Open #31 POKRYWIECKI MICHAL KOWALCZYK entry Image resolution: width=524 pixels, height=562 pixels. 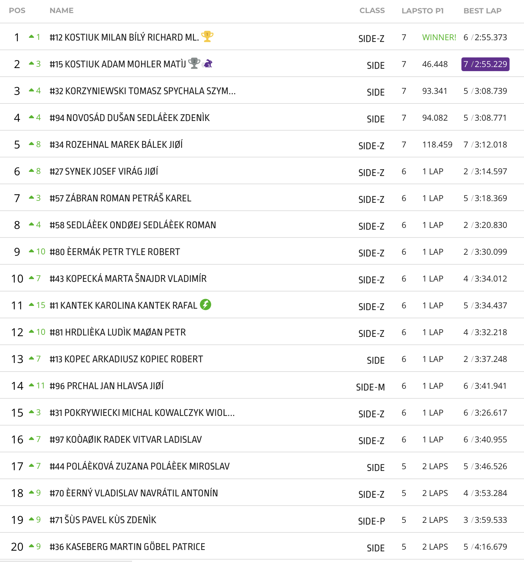tap(142, 412)
